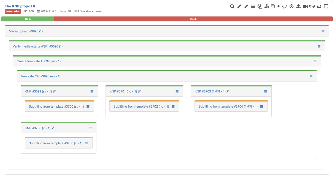This screenshot has height=177, width=335.
Task: Open Subtitling from template #3702 (no) link
Action: (x=141, y=106)
